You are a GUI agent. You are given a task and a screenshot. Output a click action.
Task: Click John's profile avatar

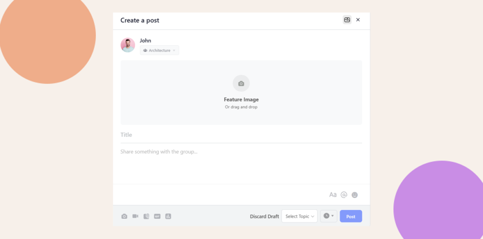pyautogui.click(x=128, y=45)
